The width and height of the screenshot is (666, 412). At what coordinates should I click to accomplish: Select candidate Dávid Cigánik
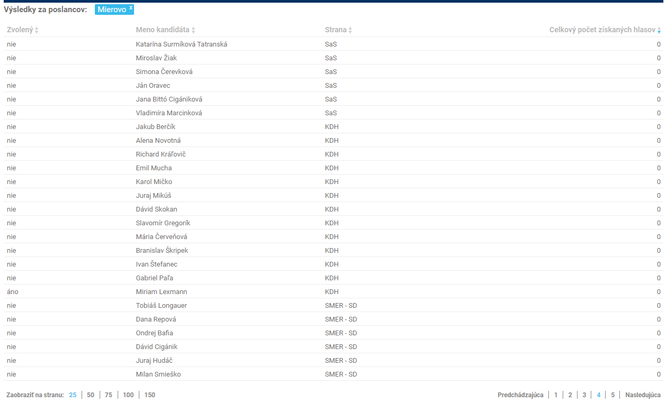click(157, 347)
